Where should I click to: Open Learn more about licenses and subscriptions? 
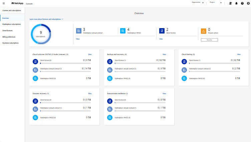pos(46,19)
